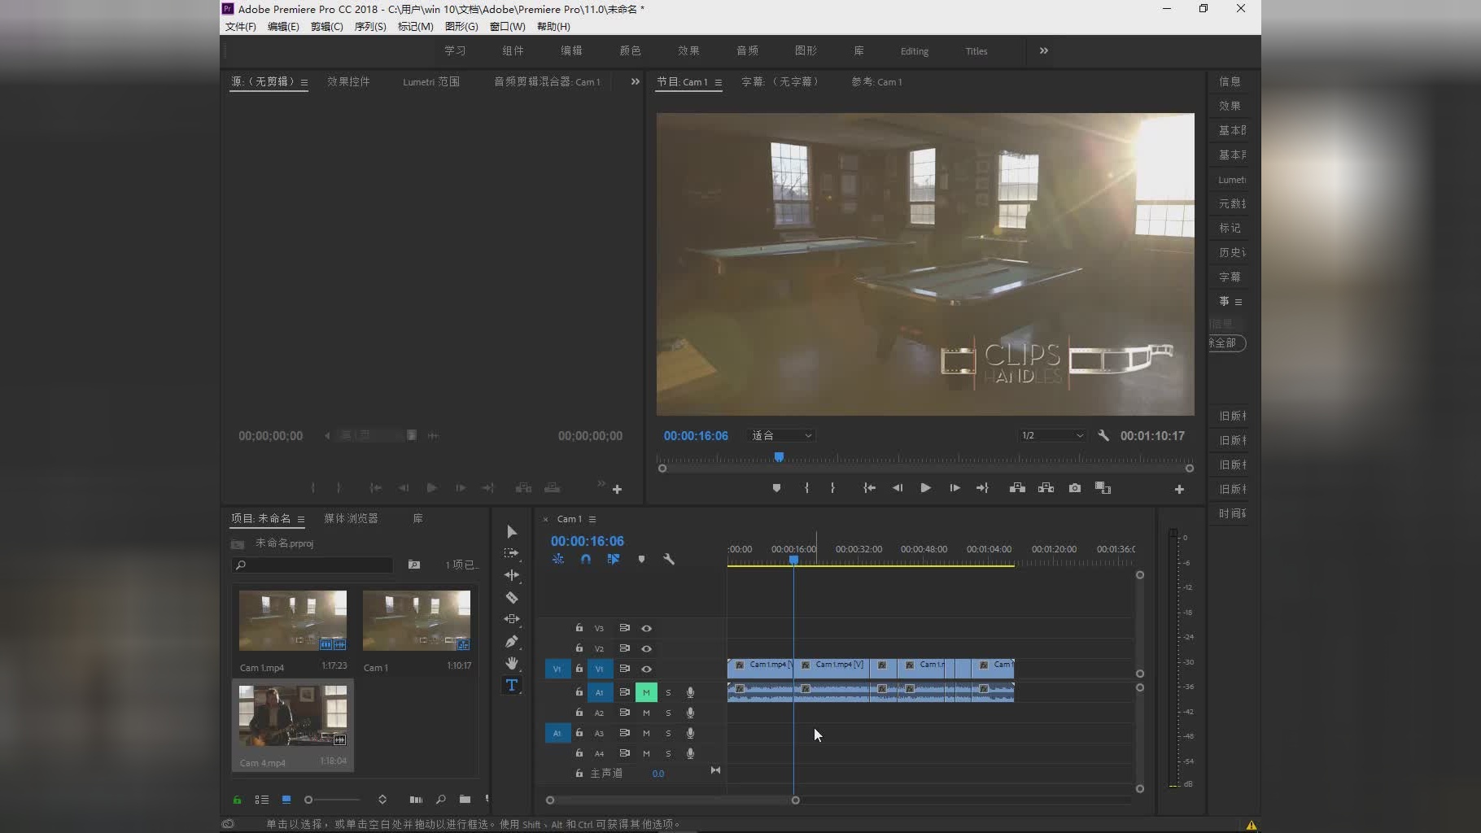Toggle comparison view button in Program monitor

(x=1103, y=488)
